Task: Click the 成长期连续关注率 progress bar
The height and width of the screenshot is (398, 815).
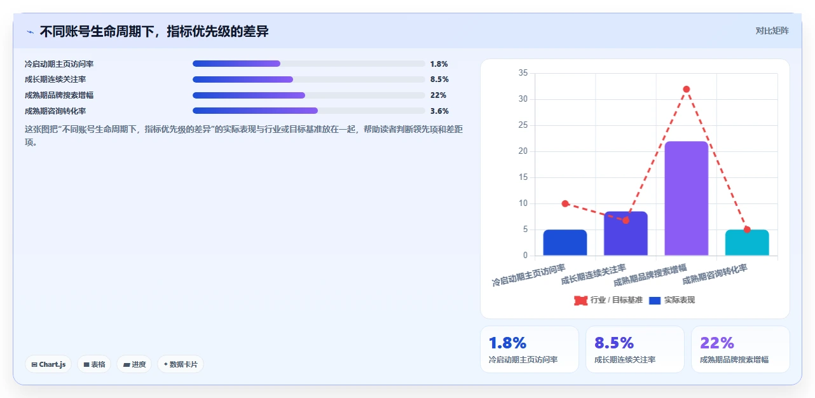Action: pos(309,79)
